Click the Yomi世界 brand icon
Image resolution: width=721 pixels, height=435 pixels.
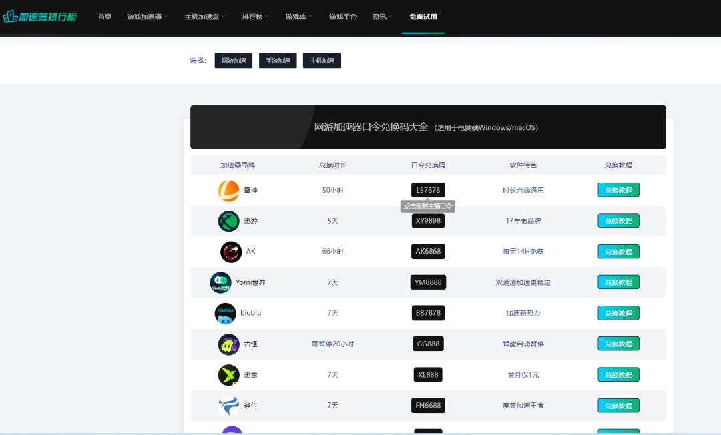pyautogui.click(x=220, y=282)
